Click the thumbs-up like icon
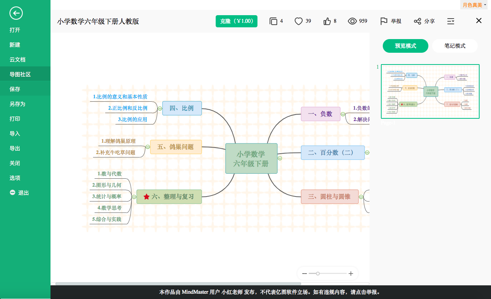The image size is (491, 299). click(327, 21)
